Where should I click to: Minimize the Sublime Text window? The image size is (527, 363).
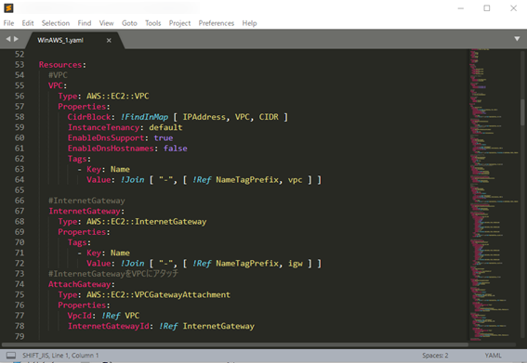point(461,8)
